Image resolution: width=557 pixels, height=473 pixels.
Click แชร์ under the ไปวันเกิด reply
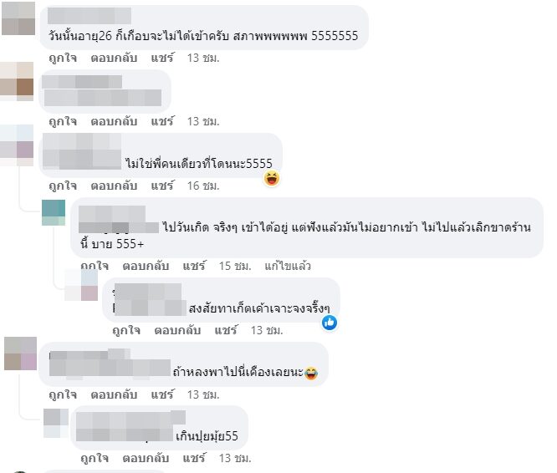click(194, 266)
